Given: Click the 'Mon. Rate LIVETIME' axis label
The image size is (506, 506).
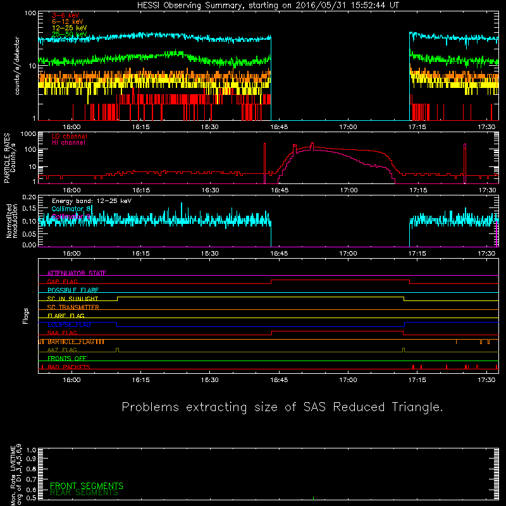Looking at the screenshot, I should click(x=13, y=475).
